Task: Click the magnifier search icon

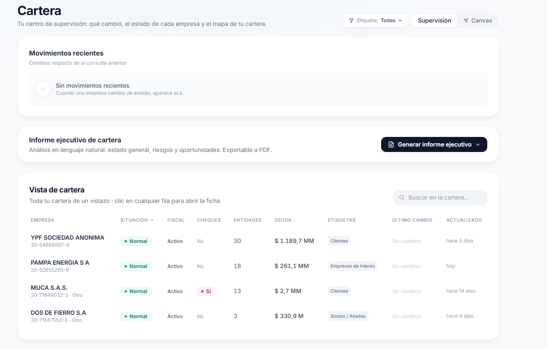Action: point(402,197)
